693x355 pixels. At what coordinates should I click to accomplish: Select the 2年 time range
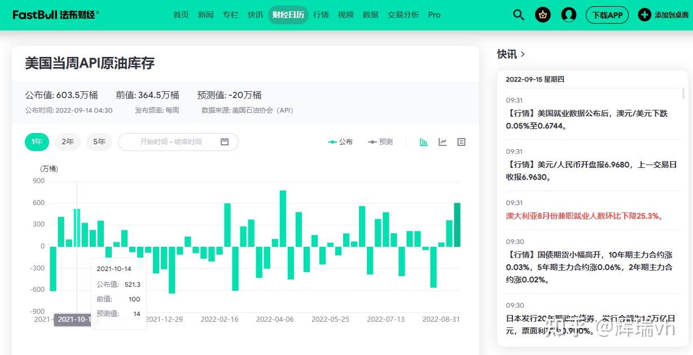(68, 142)
